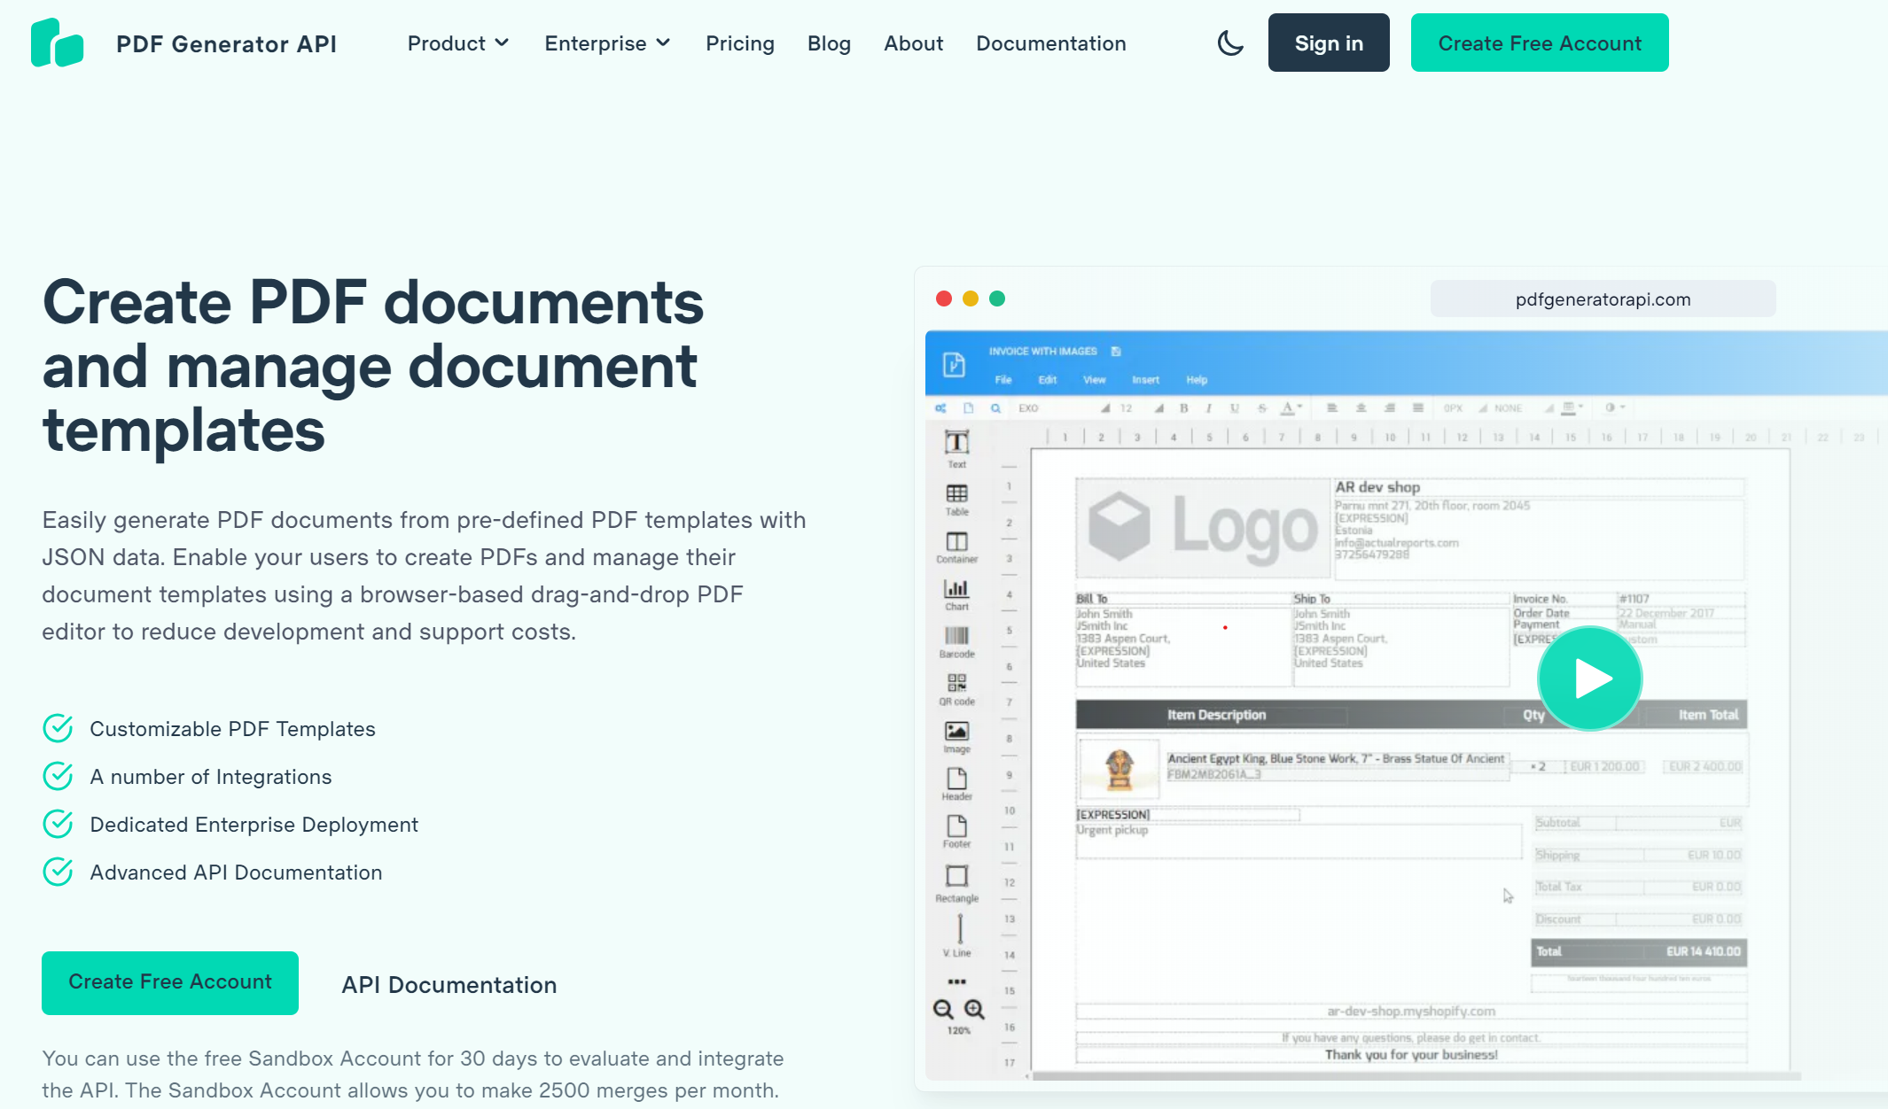Pick the Barcode tool icon
The height and width of the screenshot is (1109, 1888).
(956, 642)
